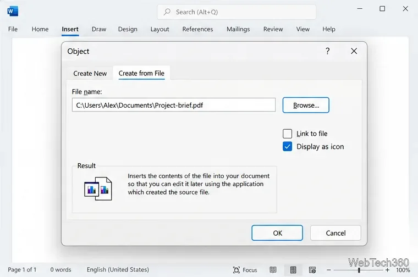Click the embedded-file result icon
The height and width of the screenshot is (277, 418).
tap(98, 189)
